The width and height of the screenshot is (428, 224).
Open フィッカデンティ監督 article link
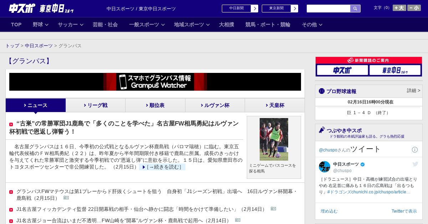coord(141,209)
